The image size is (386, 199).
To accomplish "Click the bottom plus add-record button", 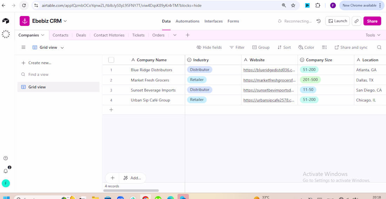I will coord(113,178).
